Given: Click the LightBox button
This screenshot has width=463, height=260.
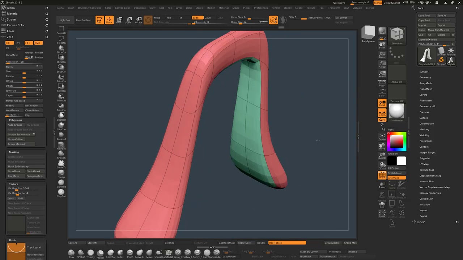Looking at the screenshot, I should 65,20.
